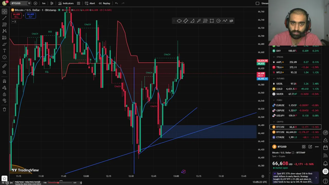Select the trend line drawing tool

pyautogui.click(x=4, y=18)
